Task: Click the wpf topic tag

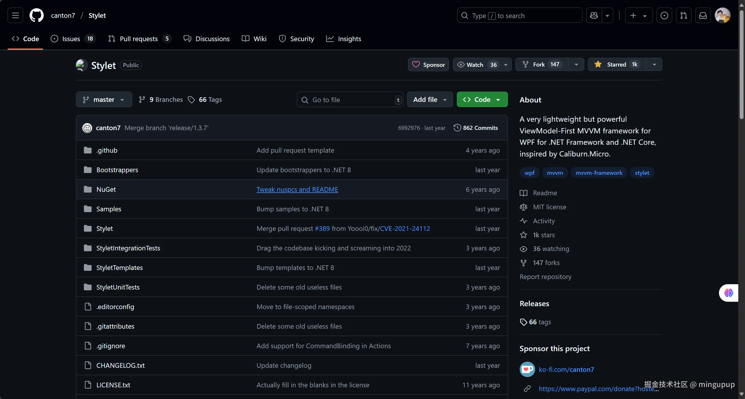Action: pos(530,173)
